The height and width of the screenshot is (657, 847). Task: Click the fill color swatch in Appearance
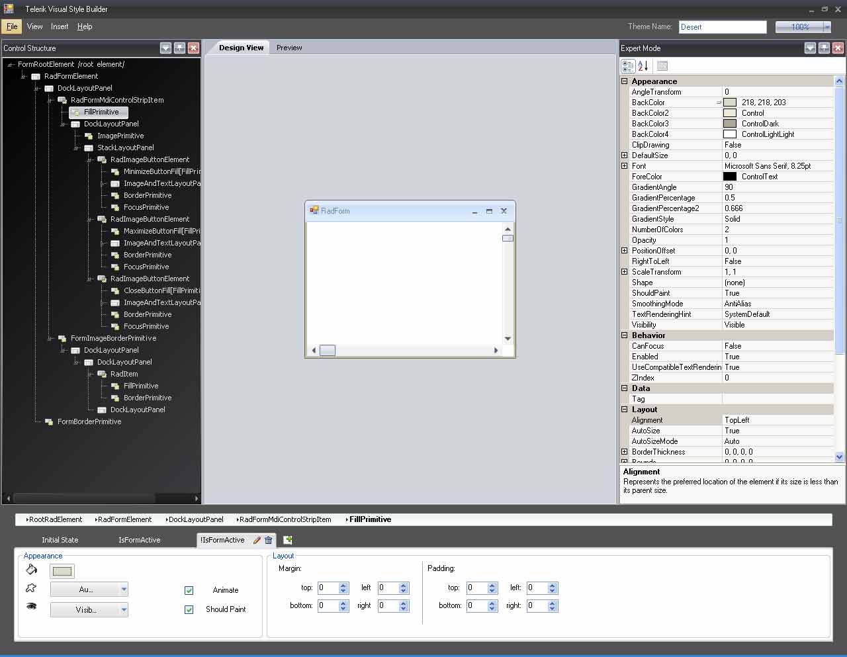coord(62,571)
